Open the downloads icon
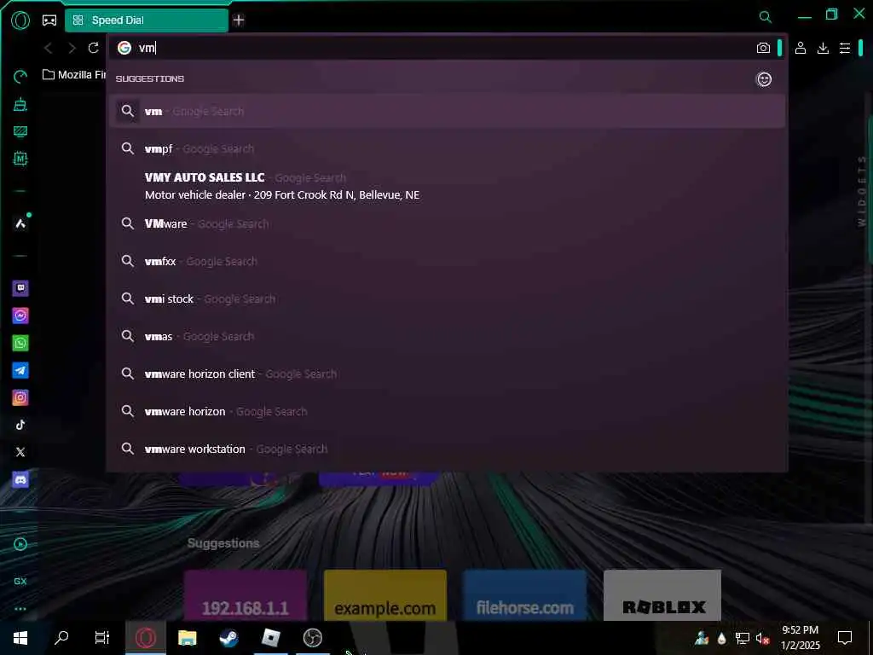The image size is (873, 655). pos(823,48)
